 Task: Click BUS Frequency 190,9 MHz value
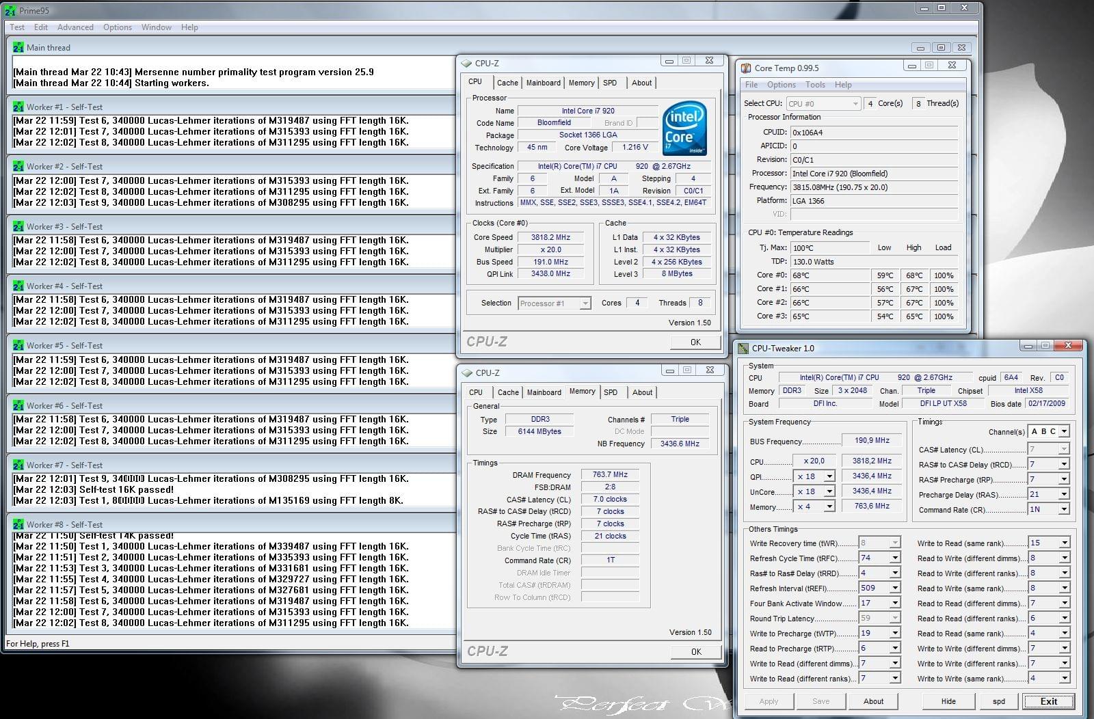pyautogui.click(x=872, y=441)
